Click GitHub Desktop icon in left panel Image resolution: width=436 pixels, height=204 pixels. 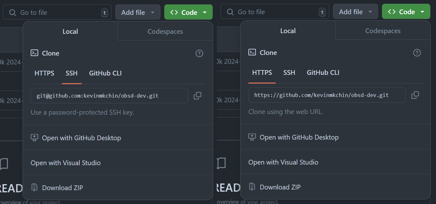click(34, 138)
